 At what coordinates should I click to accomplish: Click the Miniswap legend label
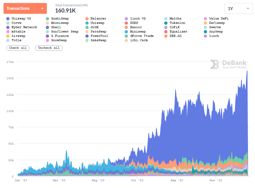point(138,31)
